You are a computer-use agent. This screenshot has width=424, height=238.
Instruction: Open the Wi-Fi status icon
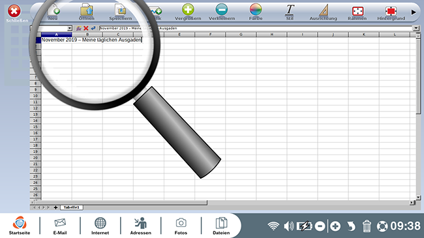[273, 226]
